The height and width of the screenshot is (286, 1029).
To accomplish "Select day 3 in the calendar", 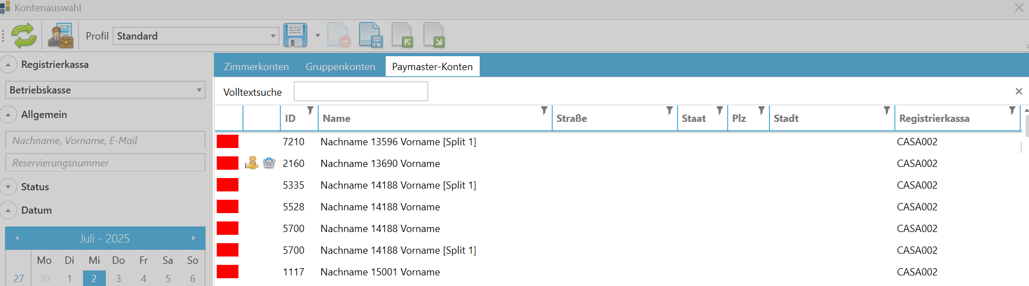I will (119, 278).
